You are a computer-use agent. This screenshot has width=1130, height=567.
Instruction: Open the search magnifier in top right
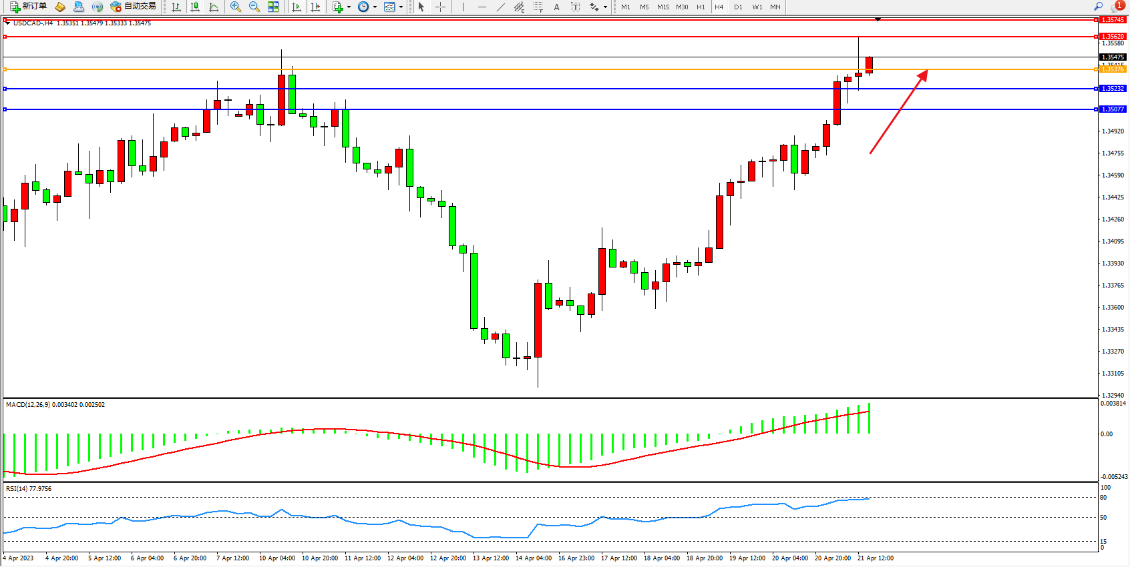1098,7
